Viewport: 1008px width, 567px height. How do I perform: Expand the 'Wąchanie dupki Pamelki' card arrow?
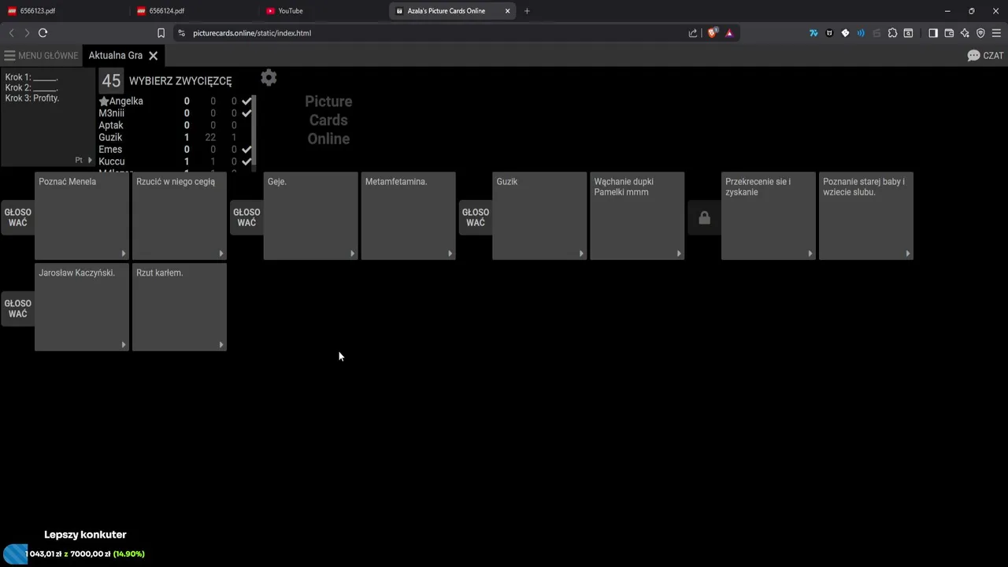[x=679, y=254]
